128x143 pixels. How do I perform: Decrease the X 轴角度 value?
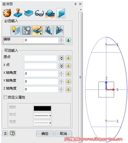(61, 75)
